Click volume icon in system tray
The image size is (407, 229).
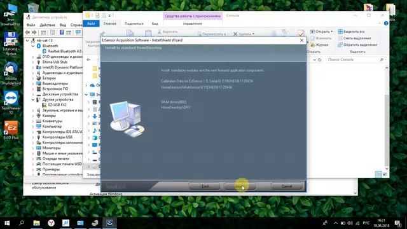[x=350, y=223]
